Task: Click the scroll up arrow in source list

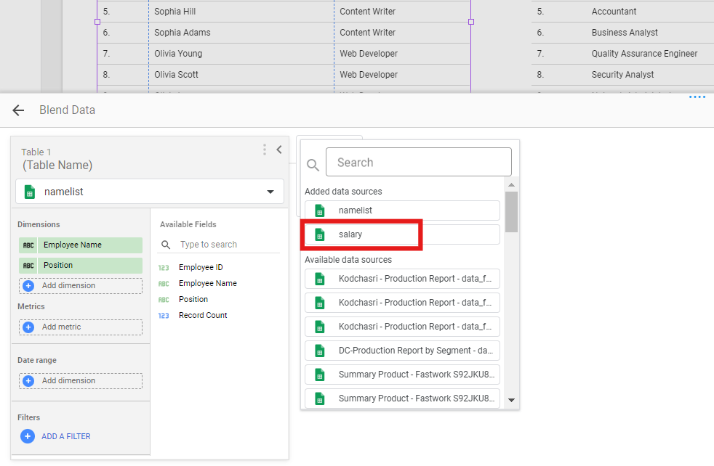Action: coord(511,185)
